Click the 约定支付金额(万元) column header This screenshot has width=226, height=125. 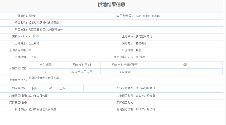coord(125,65)
